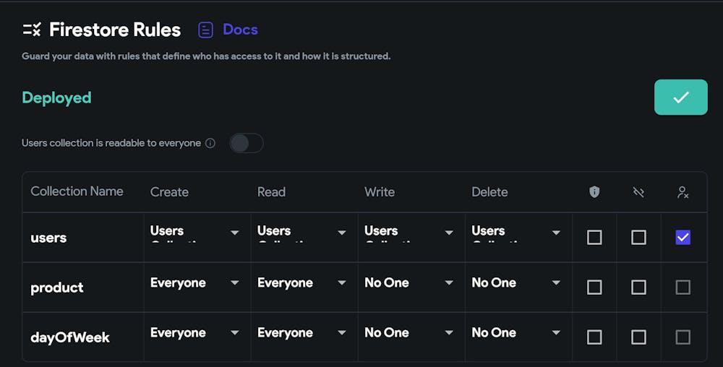Image resolution: width=723 pixels, height=367 pixels.
Task: Click the green checkmark deploy button
Action: [680, 97]
